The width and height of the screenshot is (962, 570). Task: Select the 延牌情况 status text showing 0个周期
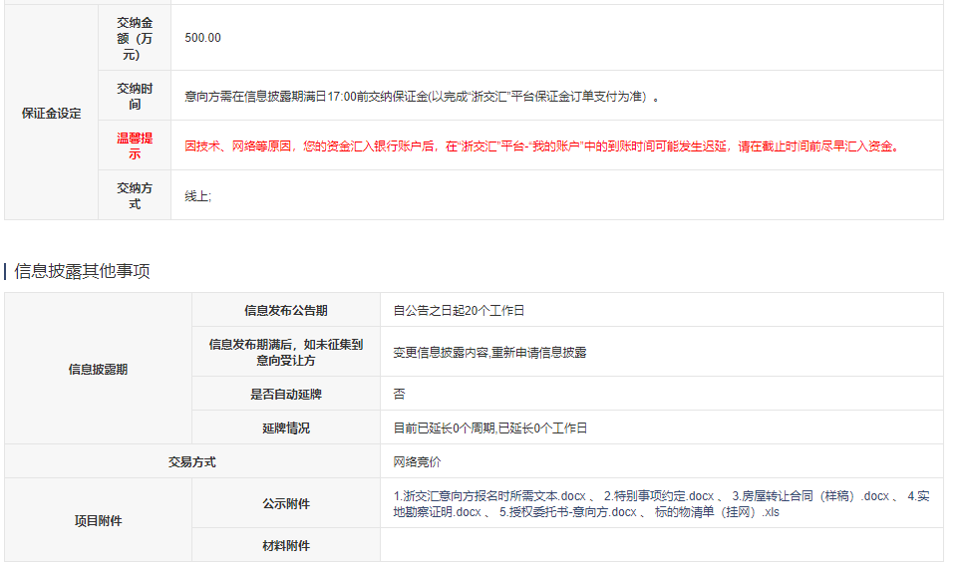[x=489, y=427]
